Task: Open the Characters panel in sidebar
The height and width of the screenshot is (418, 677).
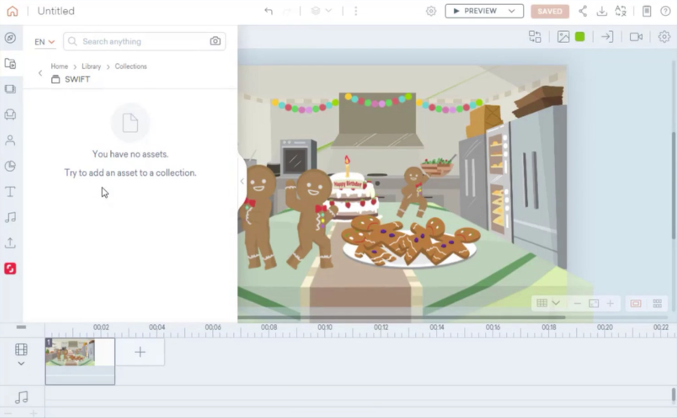Action: coord(10,140)
